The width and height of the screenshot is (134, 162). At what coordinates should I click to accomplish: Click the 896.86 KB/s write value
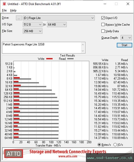(x=101, y=67)
